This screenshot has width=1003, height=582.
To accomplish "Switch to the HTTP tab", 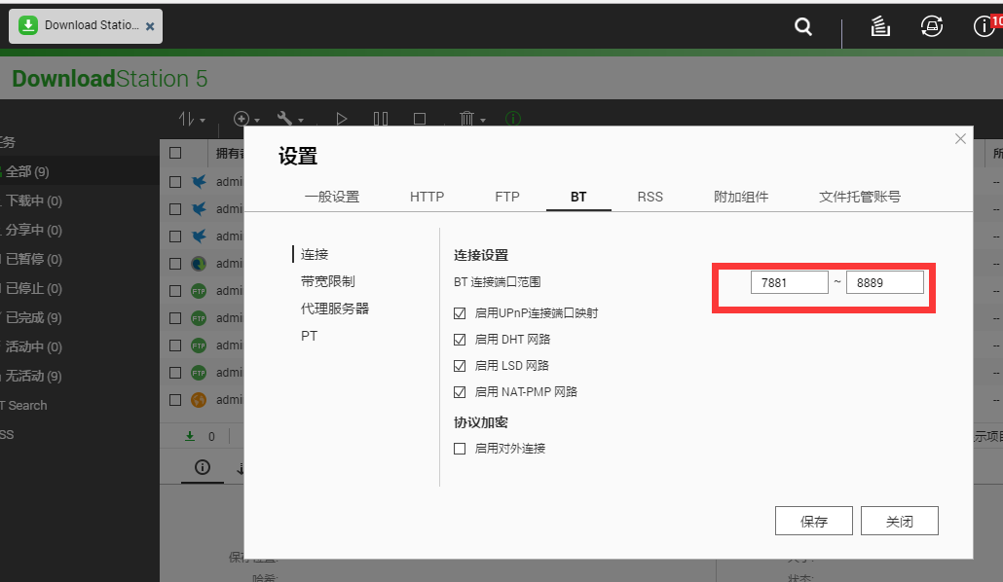I will click(427, 197).
